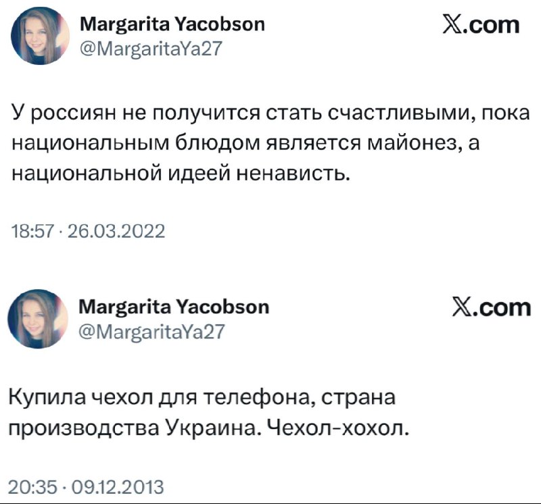541x504 pixels.
Task: Click the ".com" text on the top tweet
Action: pos(490,26)
